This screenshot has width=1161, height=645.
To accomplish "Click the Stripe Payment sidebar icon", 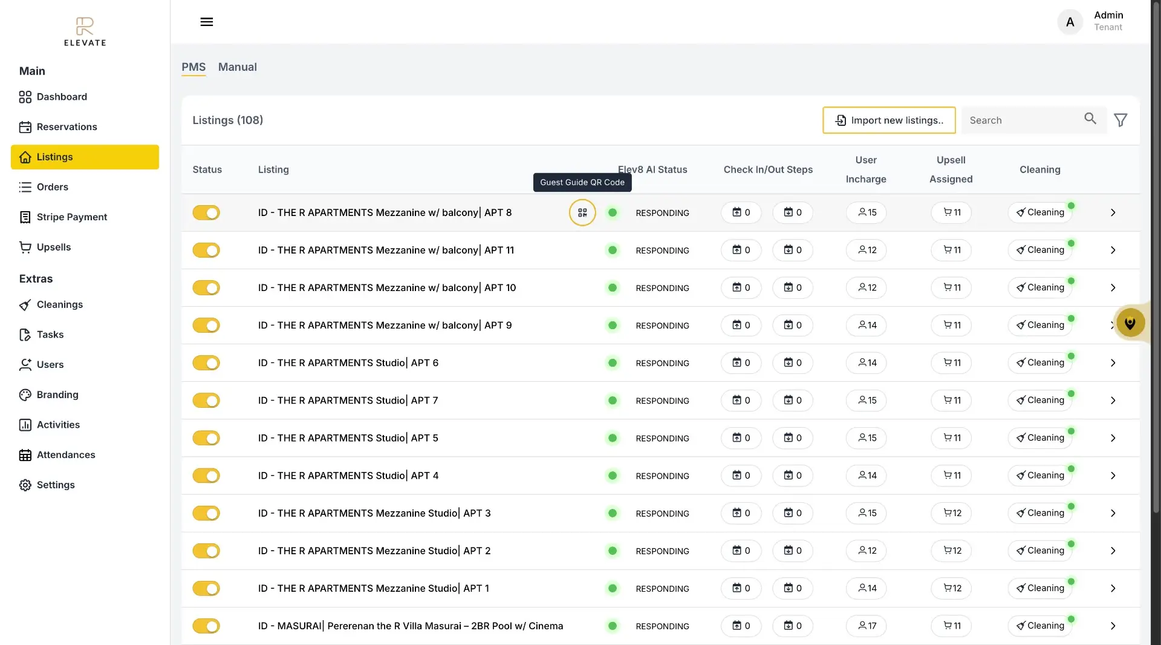I will point(25,217).
